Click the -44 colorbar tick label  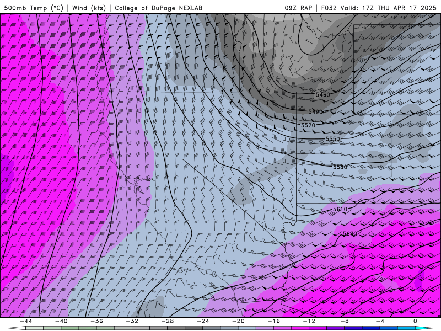26,321
